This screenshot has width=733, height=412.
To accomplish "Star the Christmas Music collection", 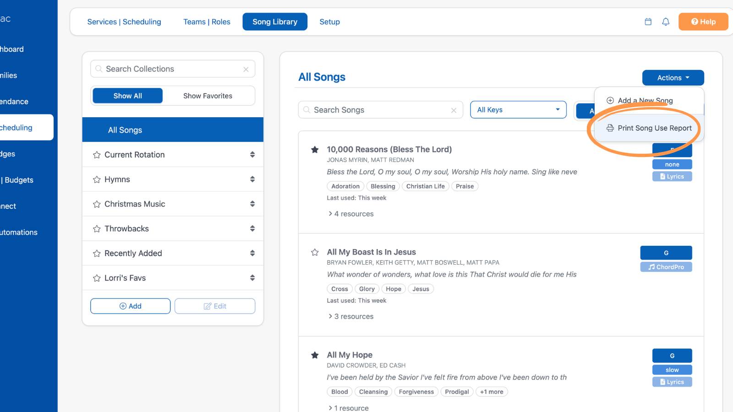I will (x=97, y=204).
